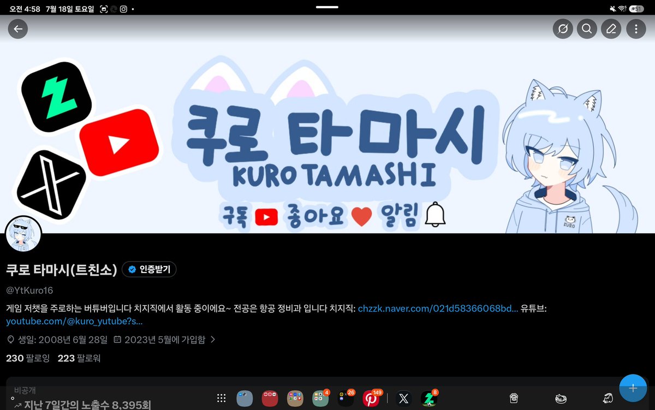
Task: Open the tan app folder in taskbar
Action: point(295,399)
